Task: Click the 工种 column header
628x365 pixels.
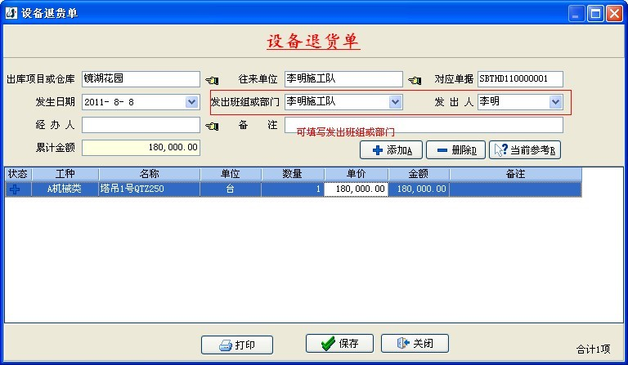Action: 65,174
